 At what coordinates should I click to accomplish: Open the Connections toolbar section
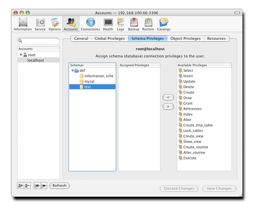click(x=90, y=24)
